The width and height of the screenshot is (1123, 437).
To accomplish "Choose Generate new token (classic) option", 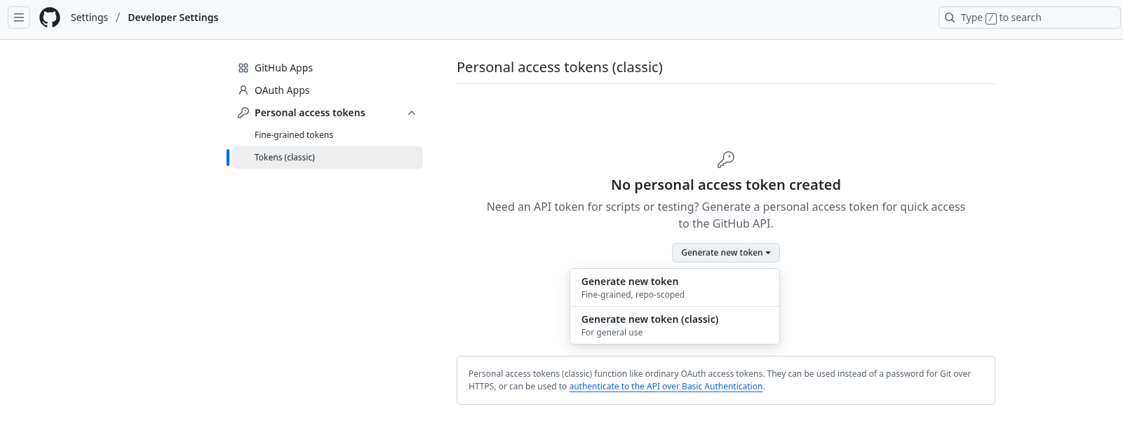I will 674,326.
